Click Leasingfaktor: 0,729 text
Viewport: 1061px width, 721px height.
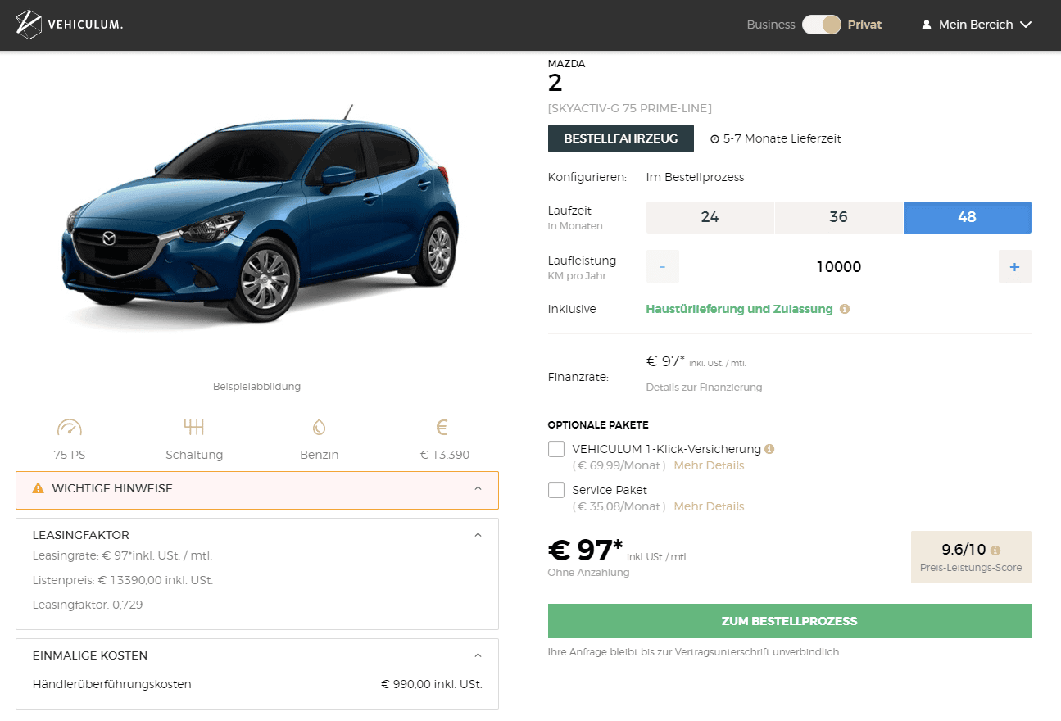tap(88, 605)
